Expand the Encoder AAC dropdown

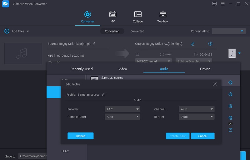coord(122,109)
